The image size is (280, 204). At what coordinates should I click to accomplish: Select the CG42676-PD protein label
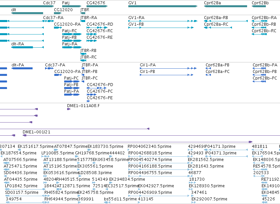tap(100, 84)
